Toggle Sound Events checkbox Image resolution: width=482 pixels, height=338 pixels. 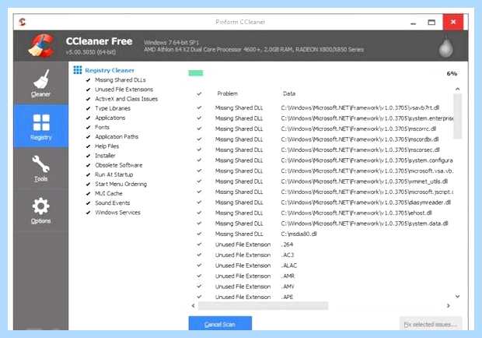(x=88, y=203)
